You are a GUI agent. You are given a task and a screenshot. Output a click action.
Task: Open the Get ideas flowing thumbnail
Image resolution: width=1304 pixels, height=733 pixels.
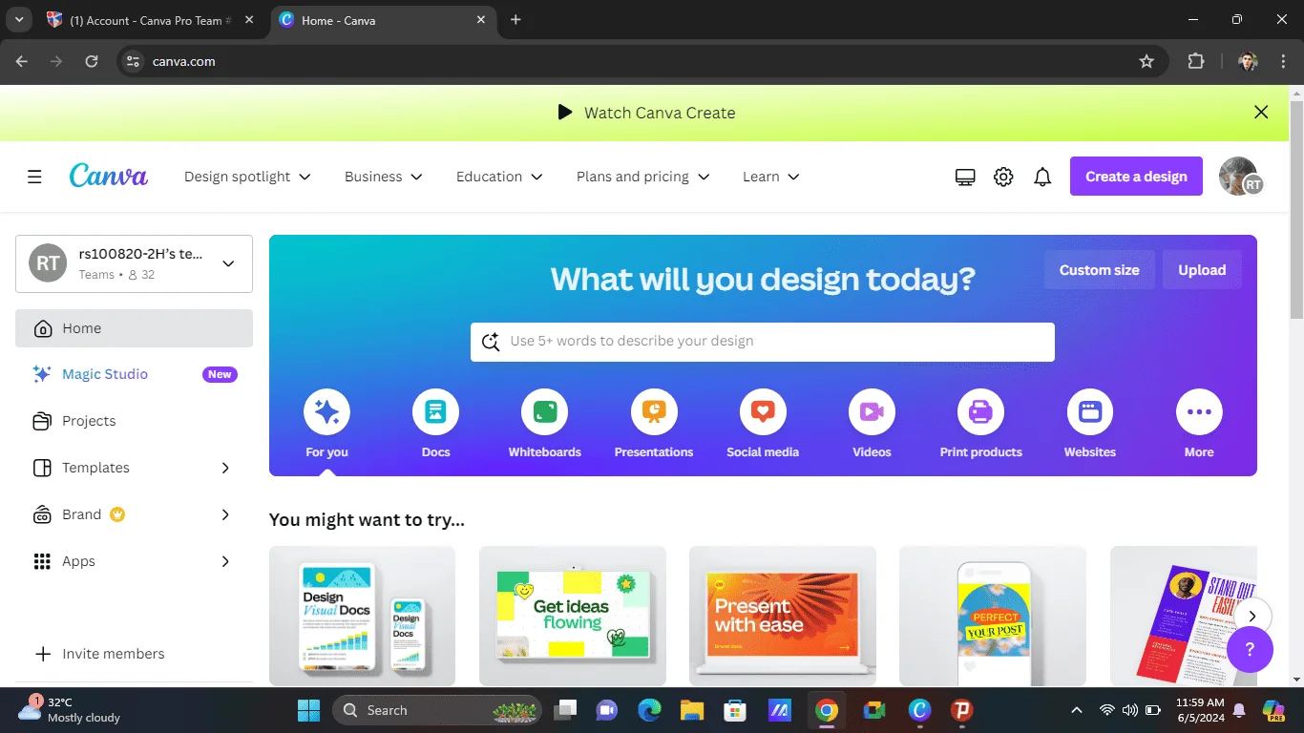[x=573, y=617]
